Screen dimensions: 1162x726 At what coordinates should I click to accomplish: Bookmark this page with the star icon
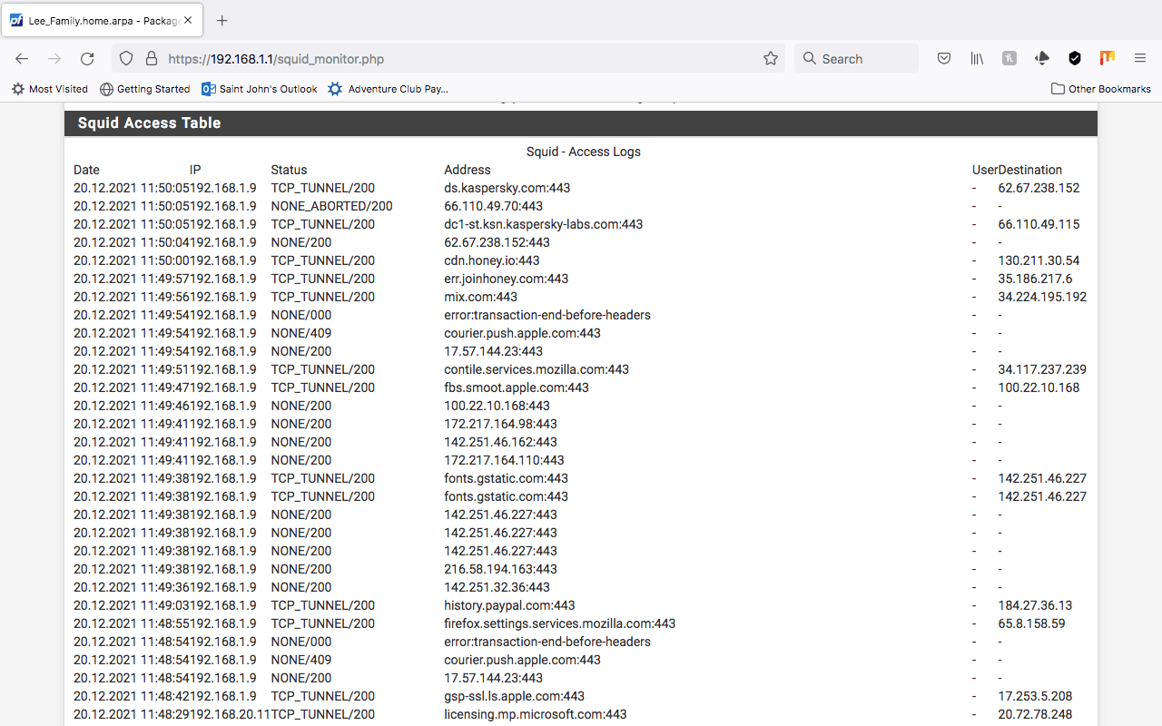point(771,58)
